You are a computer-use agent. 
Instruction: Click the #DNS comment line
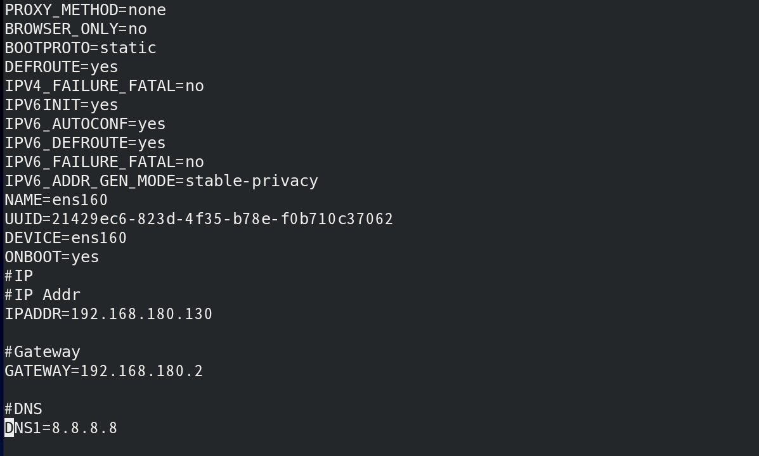[x=23, y=409]
